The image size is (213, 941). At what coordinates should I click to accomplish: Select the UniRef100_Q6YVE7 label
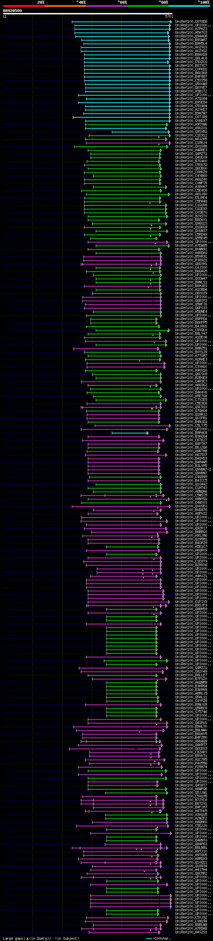(191, 88)
